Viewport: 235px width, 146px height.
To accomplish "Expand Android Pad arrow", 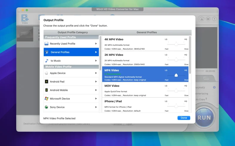I will [96, 81].
